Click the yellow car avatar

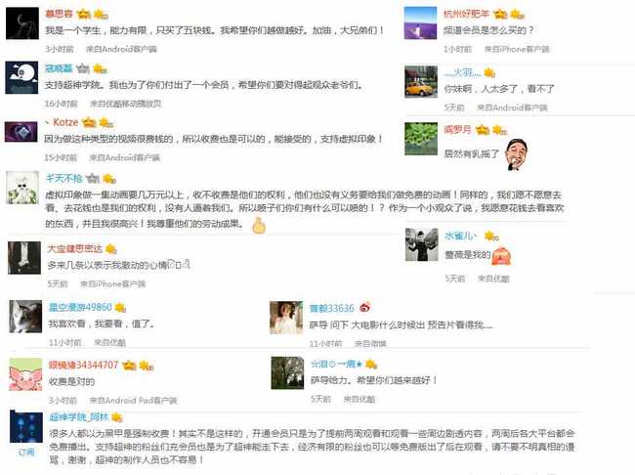point(421,82)
